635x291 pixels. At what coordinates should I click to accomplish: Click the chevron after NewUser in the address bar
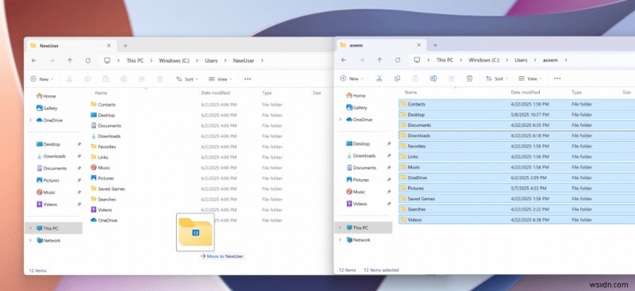(262, 61)
